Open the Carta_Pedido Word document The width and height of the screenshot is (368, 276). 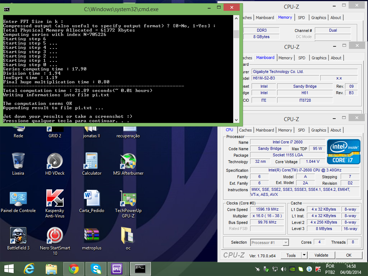[x=92, y=202]
